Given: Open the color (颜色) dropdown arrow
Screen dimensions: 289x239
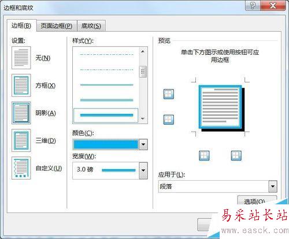Looking at the screenshot, I should pos(143,144).
